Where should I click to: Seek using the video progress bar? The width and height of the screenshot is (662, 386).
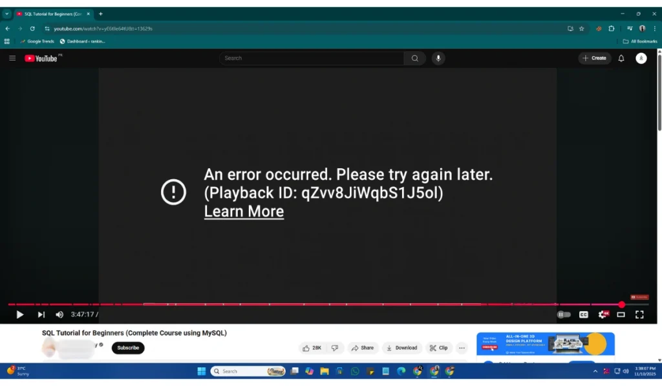323,304
